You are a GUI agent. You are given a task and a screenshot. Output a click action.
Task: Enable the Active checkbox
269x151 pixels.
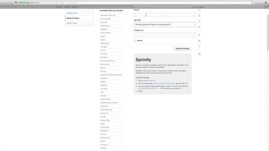135,41
